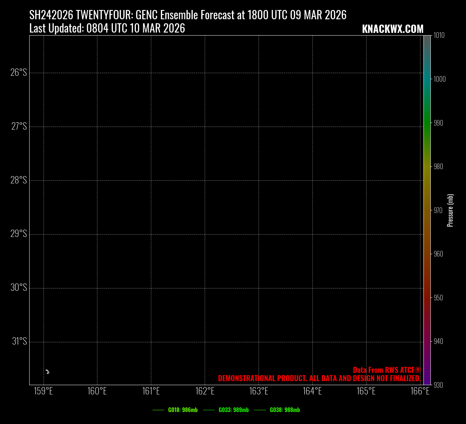Viewport: 466px width, 424px height.
Task: Click the 'Last Updated: 0804 UTC' subtitle
Action: 107,29
